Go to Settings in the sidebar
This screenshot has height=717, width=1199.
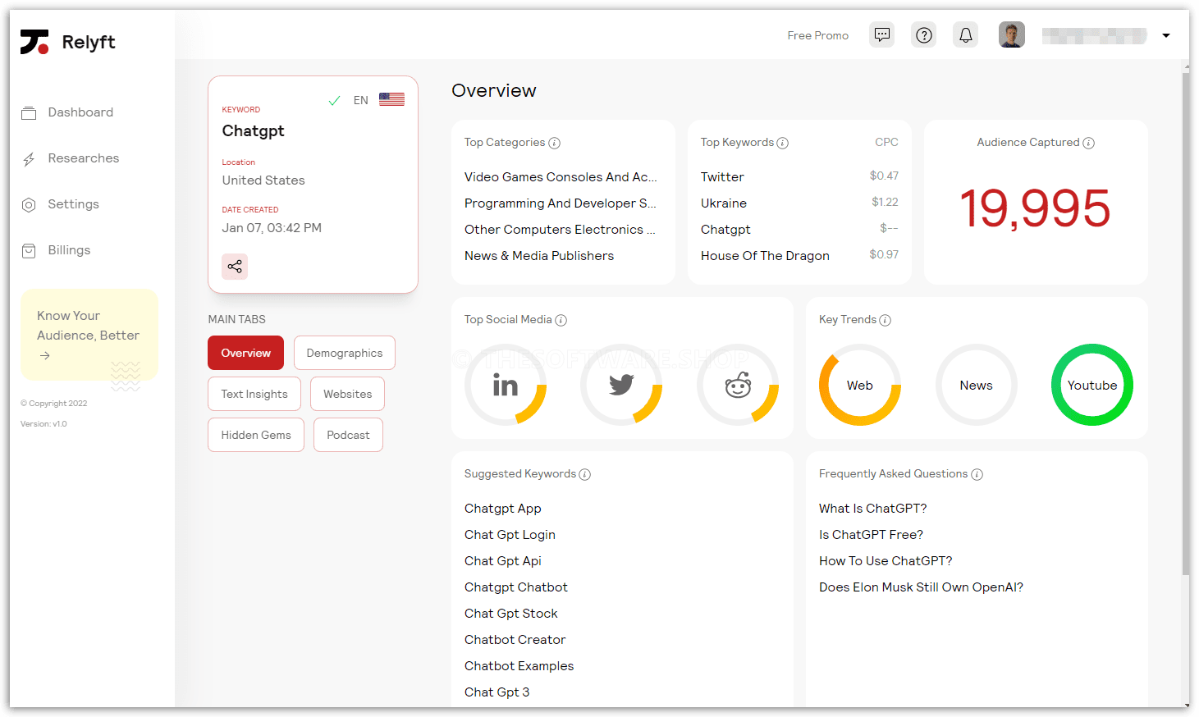pyautogui.click(x=73, y=204)
